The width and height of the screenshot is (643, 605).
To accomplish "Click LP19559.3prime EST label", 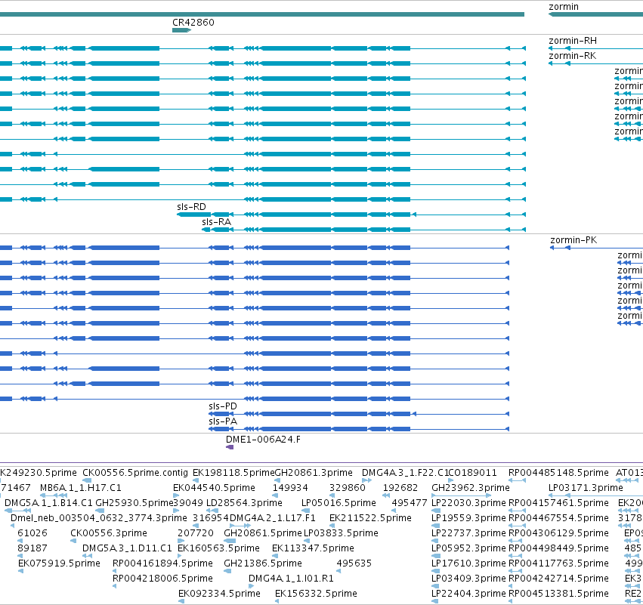I will click(x=468, y=518).
